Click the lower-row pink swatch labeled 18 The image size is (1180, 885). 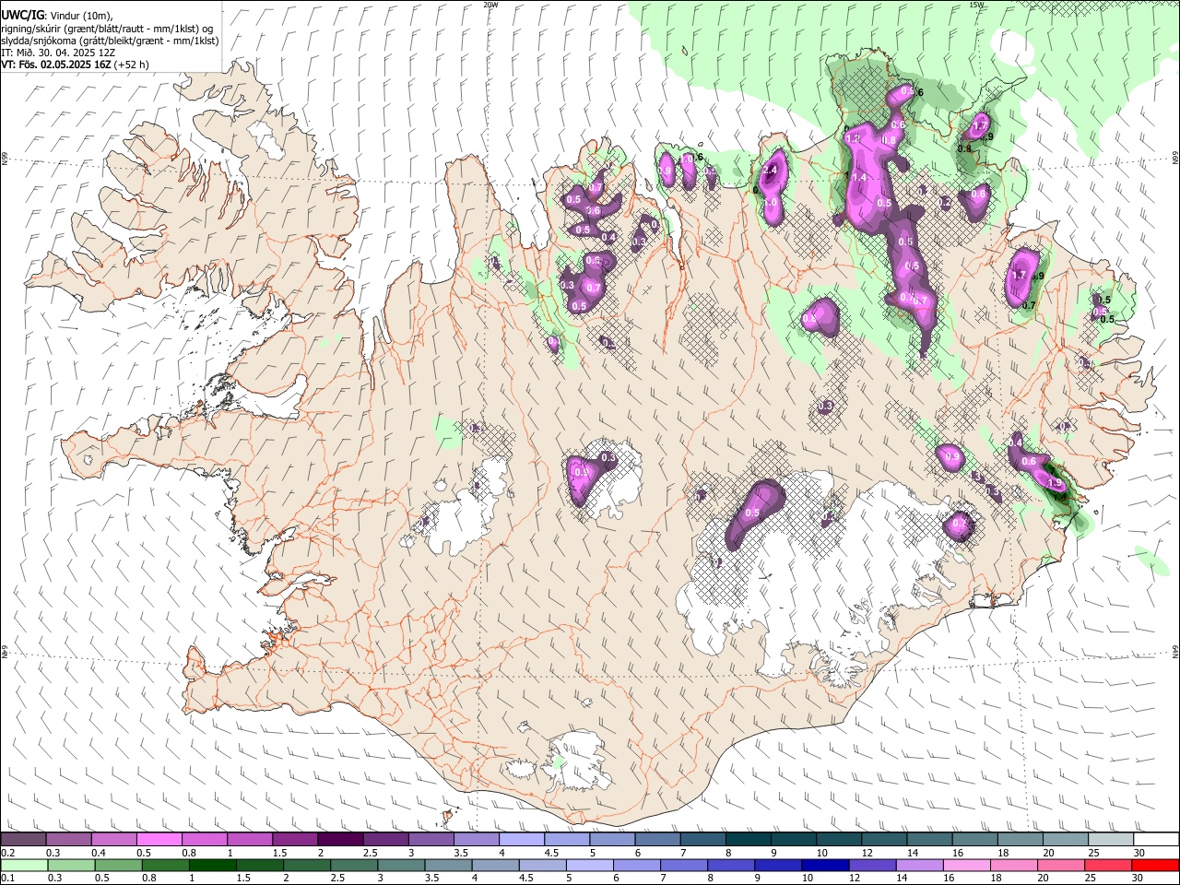1014,865
